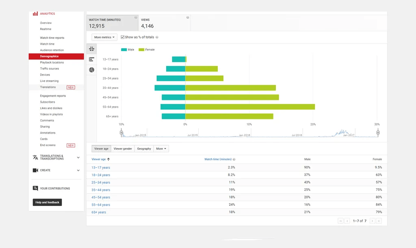Viewport: 416px width, 248px height.
Task: Go to the next results page arrow
Action: 372,221
